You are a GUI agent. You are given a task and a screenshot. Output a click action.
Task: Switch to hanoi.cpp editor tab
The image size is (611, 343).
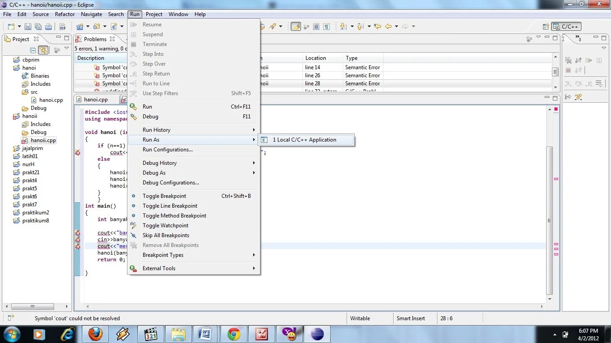96,100
